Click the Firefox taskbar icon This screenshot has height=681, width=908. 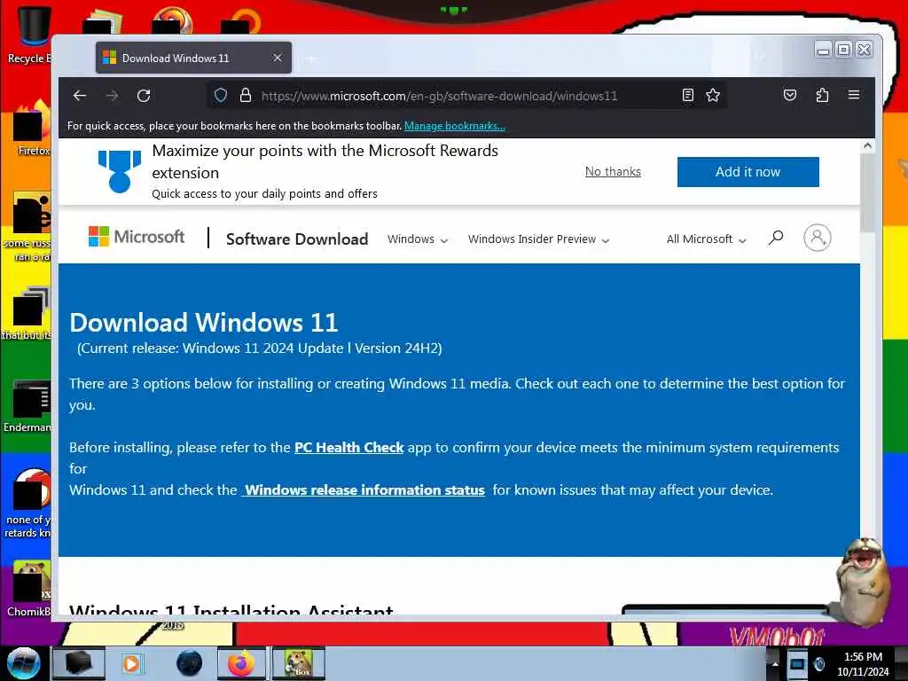pyautogui.click(x=241, y=663)
